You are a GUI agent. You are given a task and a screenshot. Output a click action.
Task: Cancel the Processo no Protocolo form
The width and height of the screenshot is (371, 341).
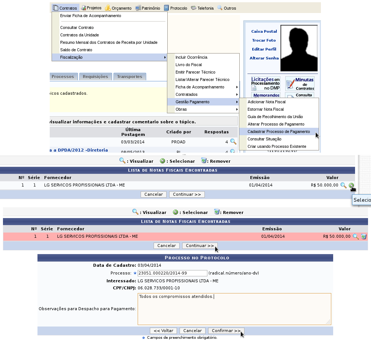pyautogui.click(x=193, y=331)
